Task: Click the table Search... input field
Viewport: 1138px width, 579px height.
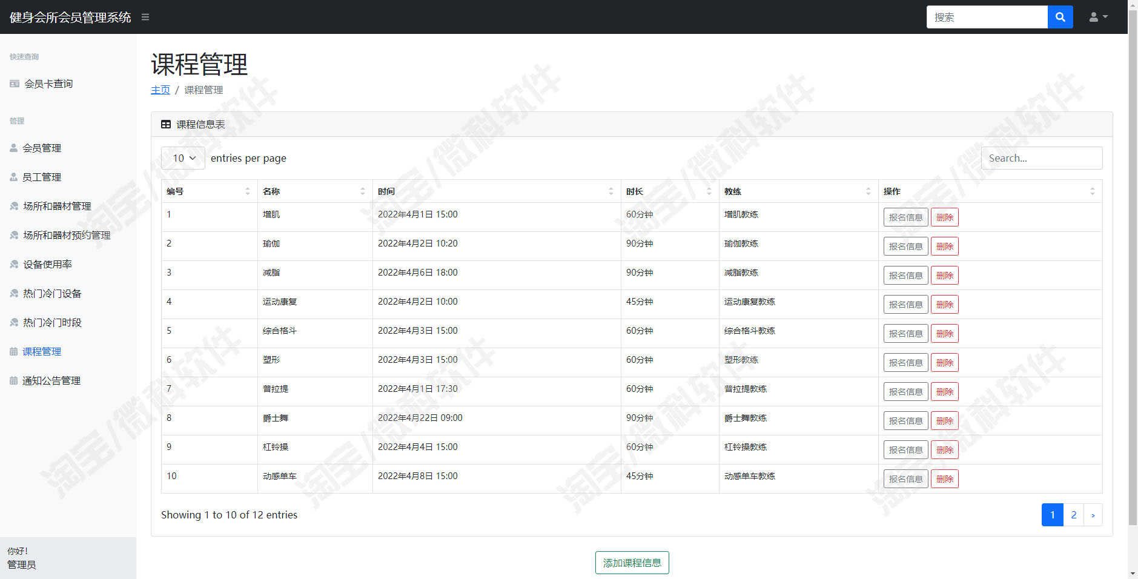Action: pos(1042,158)
